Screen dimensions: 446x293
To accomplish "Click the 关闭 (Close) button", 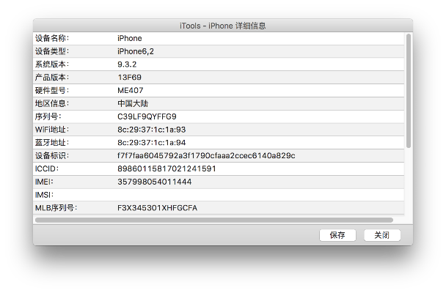I will (381, 235).
